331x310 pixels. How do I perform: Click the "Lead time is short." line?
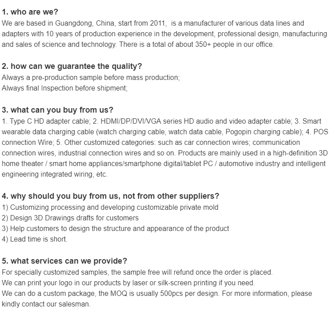click(x=35, y=239)
